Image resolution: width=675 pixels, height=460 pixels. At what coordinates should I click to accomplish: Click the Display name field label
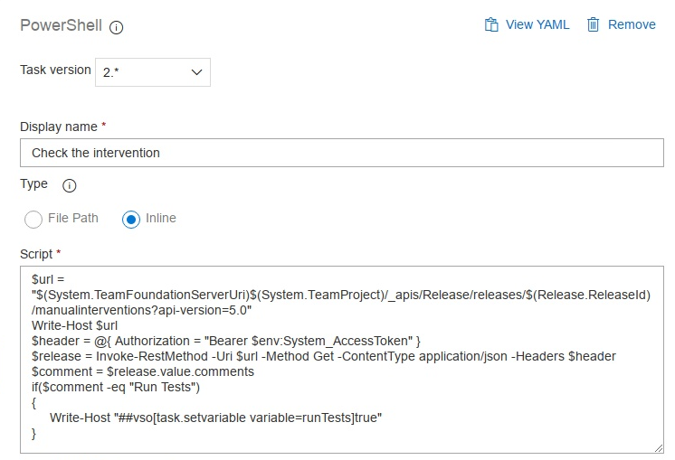click(x=58, y=127)
